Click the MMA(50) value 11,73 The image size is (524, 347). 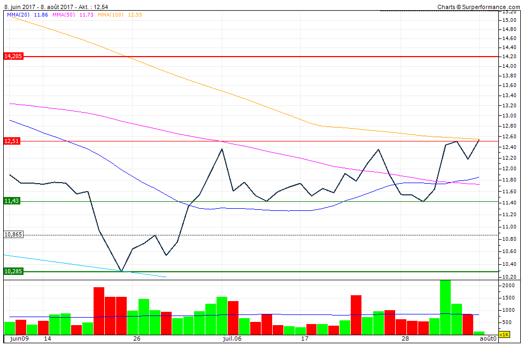(86, 15)
